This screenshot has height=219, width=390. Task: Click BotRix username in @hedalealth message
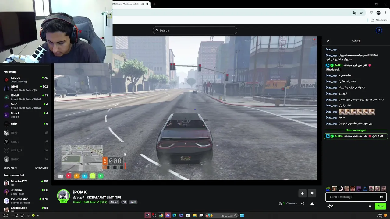339,65
